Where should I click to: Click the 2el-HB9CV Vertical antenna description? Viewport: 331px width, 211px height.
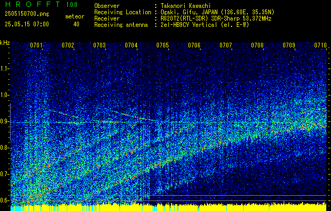coord(205,25)
